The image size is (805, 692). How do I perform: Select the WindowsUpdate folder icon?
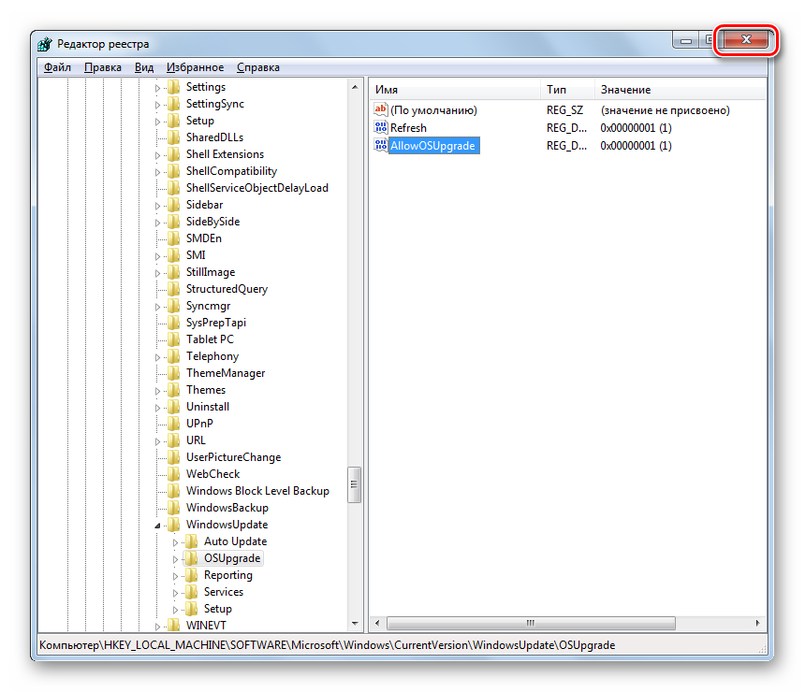coord(174,525)
